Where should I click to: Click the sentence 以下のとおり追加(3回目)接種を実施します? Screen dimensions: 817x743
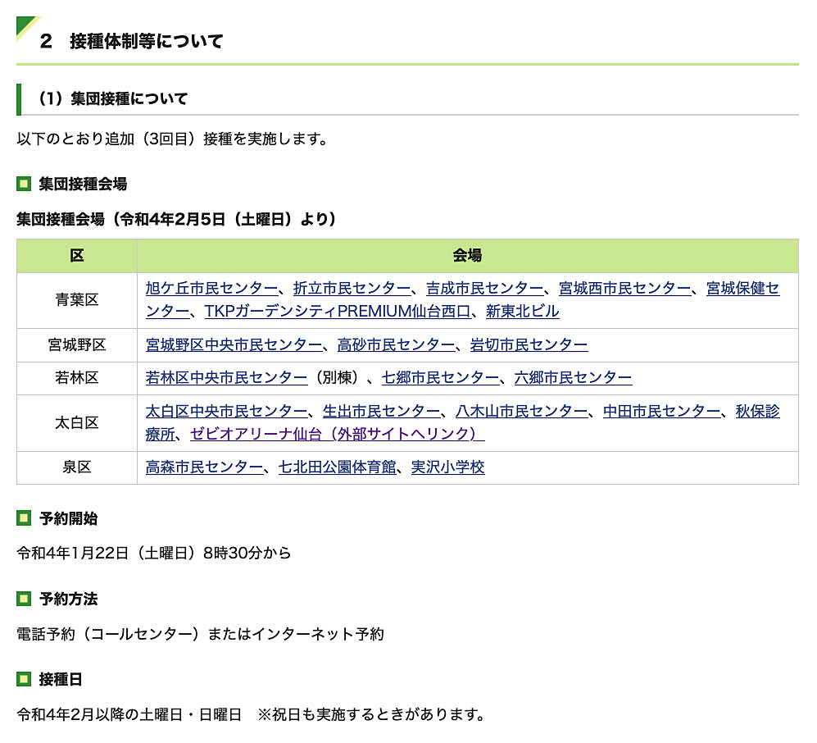172,139
